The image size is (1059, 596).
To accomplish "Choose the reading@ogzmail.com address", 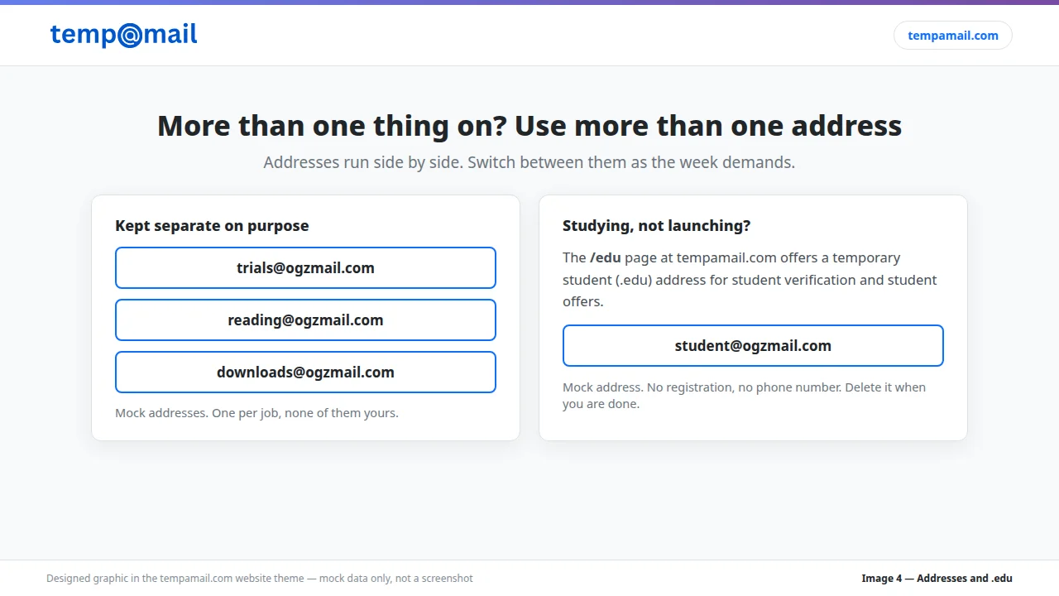I will [x=305, y=320].
